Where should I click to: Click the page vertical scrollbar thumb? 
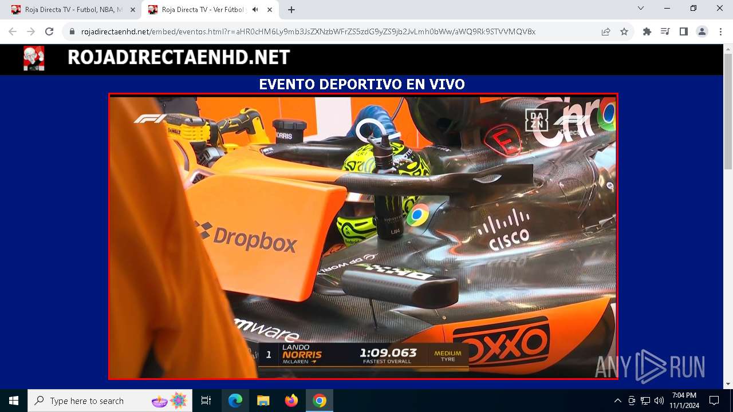[x=728, y=112]
